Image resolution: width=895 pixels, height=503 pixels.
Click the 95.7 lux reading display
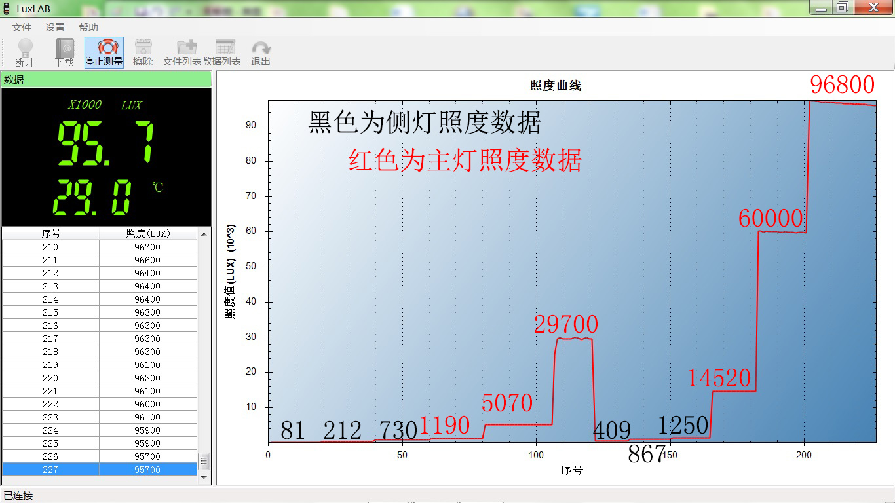[107, 143]
